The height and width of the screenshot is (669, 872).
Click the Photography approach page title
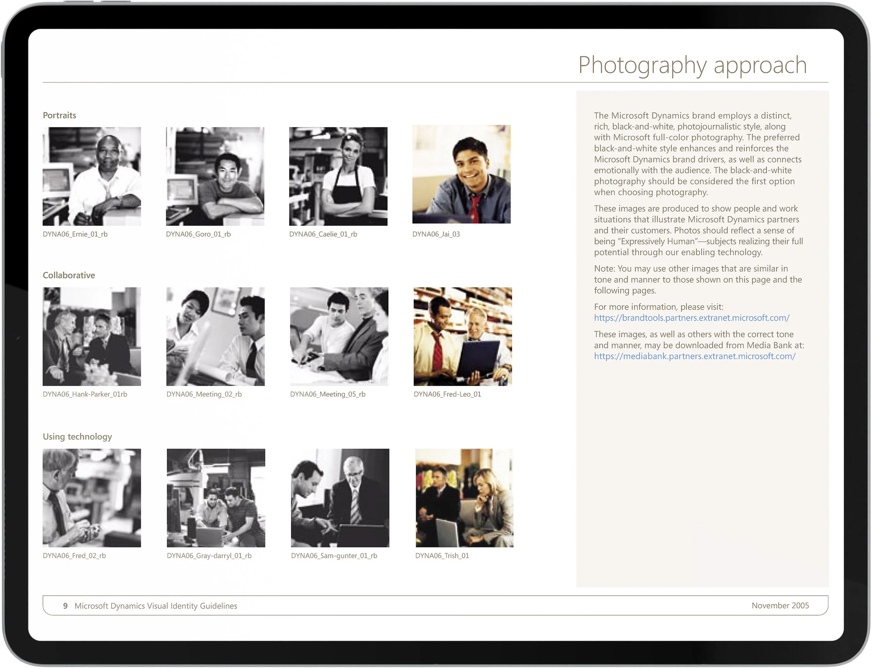[692, 64]
